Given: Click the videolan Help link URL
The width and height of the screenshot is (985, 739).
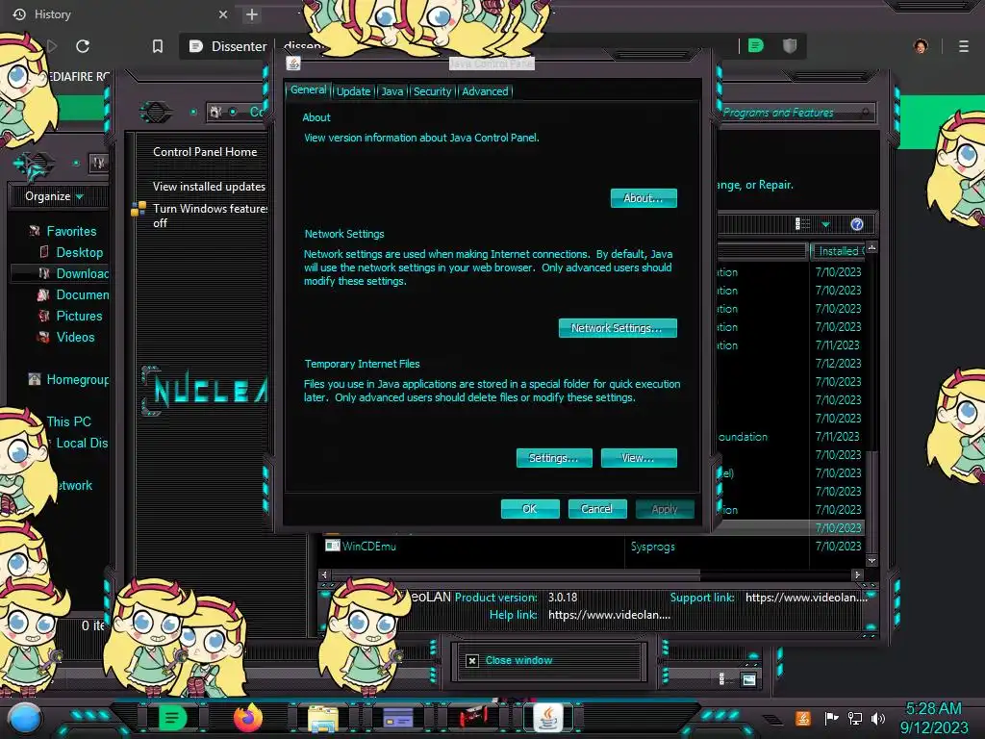Looking at the screenshot, I should [x=609, y=615].
